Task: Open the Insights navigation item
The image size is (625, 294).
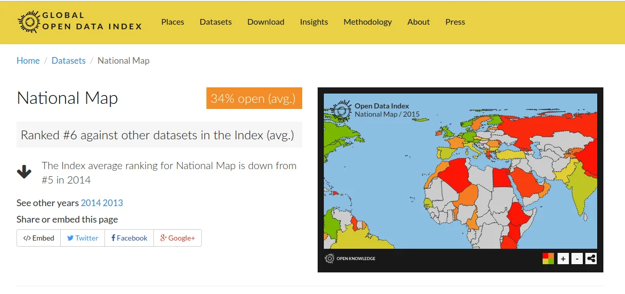Action: click(314, 22)
